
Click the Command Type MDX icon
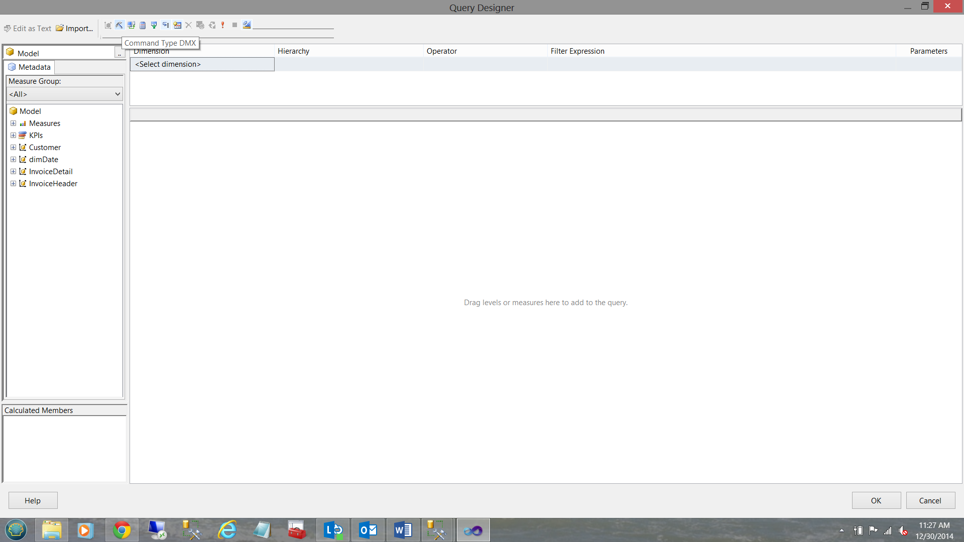[x=108, y=25]
